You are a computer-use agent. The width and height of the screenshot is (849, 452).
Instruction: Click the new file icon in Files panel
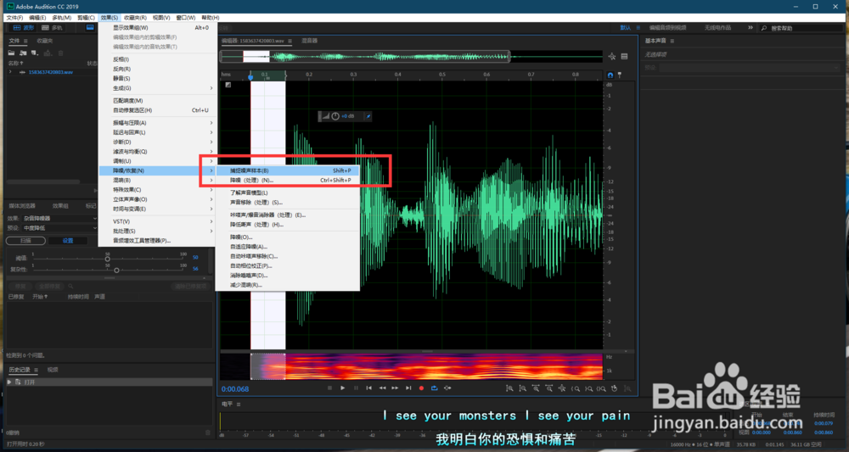(x=35, y=53)
